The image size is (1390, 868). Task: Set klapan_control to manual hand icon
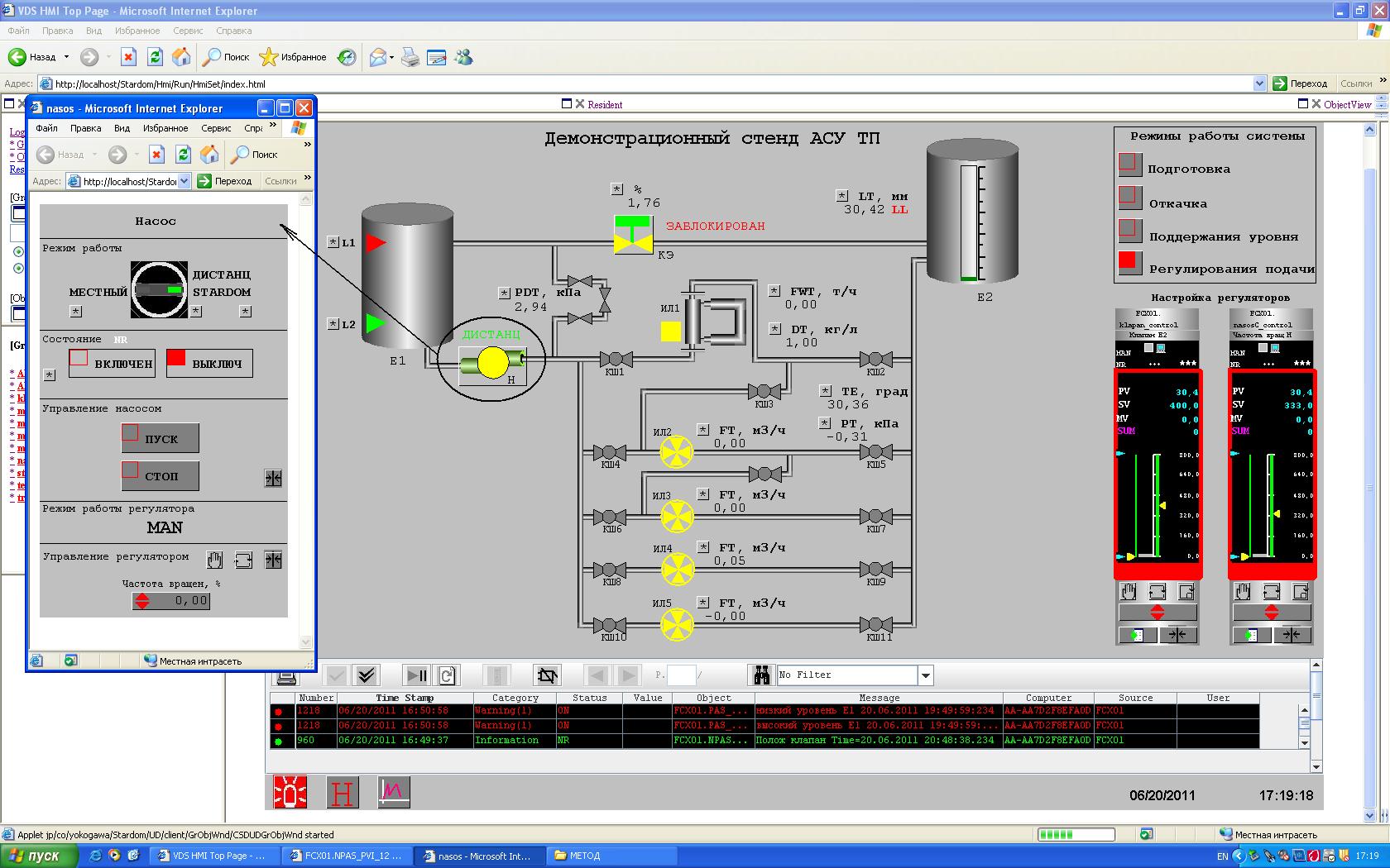1129,591
